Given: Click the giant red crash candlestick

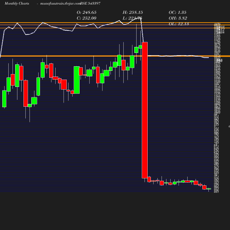Looking at the screenshot, I should 145,110.
